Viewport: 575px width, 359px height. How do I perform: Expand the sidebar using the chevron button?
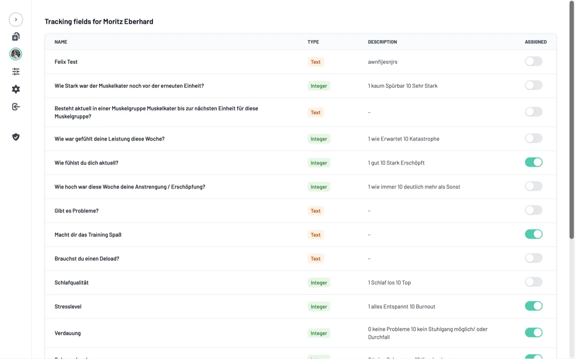[16, 19]
